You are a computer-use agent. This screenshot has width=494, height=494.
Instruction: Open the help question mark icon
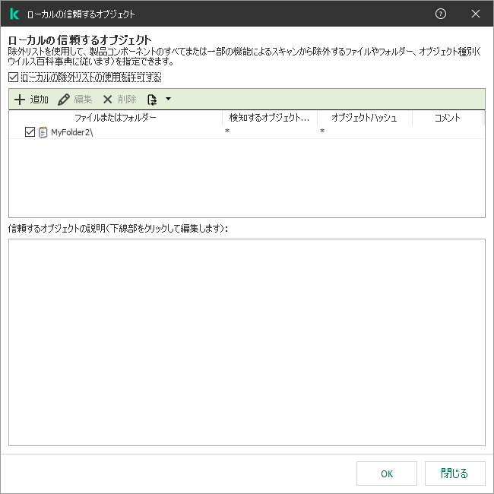pos(441,14)
